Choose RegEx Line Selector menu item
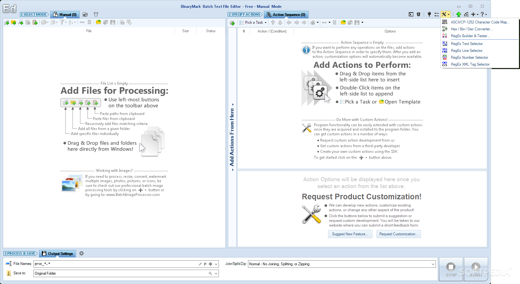The height and width of the screenshot is (284, 520). (x=480, y=51)
